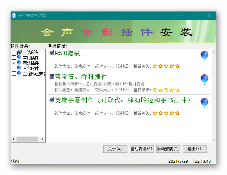Click the 2021/3/29 date in status bar
The image size is (227, 175).
(x=178, y=161)
